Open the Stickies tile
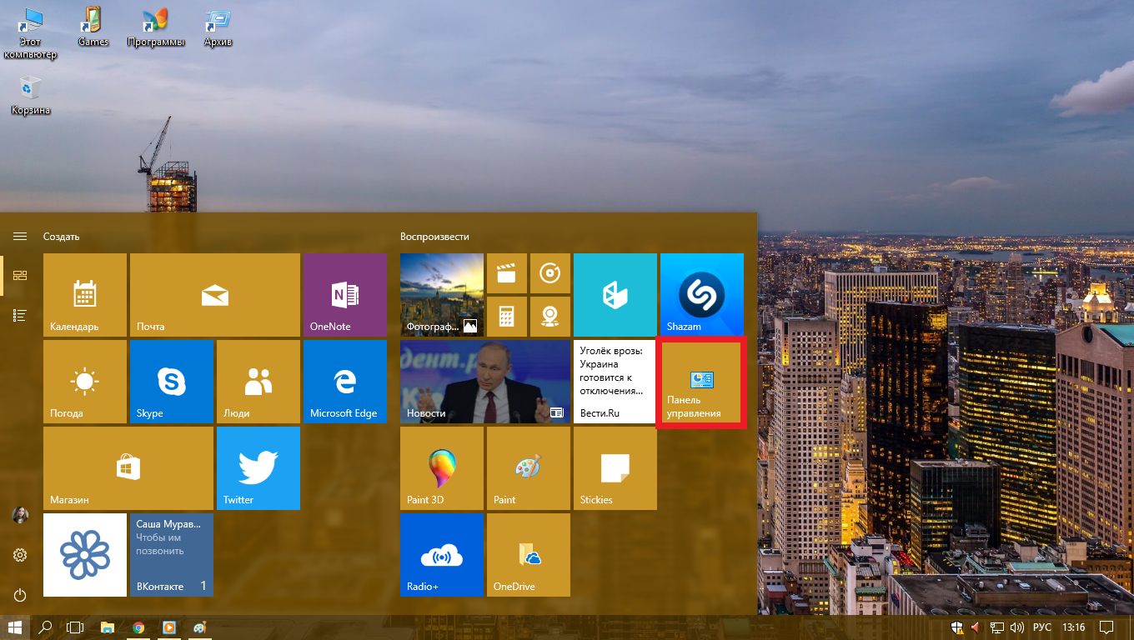Screen dimensions: 1134x640 click(x=615, y=468)
